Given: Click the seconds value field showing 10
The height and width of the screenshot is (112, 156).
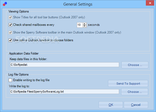Looking at the screenshot, I should [x=80, y=25].
